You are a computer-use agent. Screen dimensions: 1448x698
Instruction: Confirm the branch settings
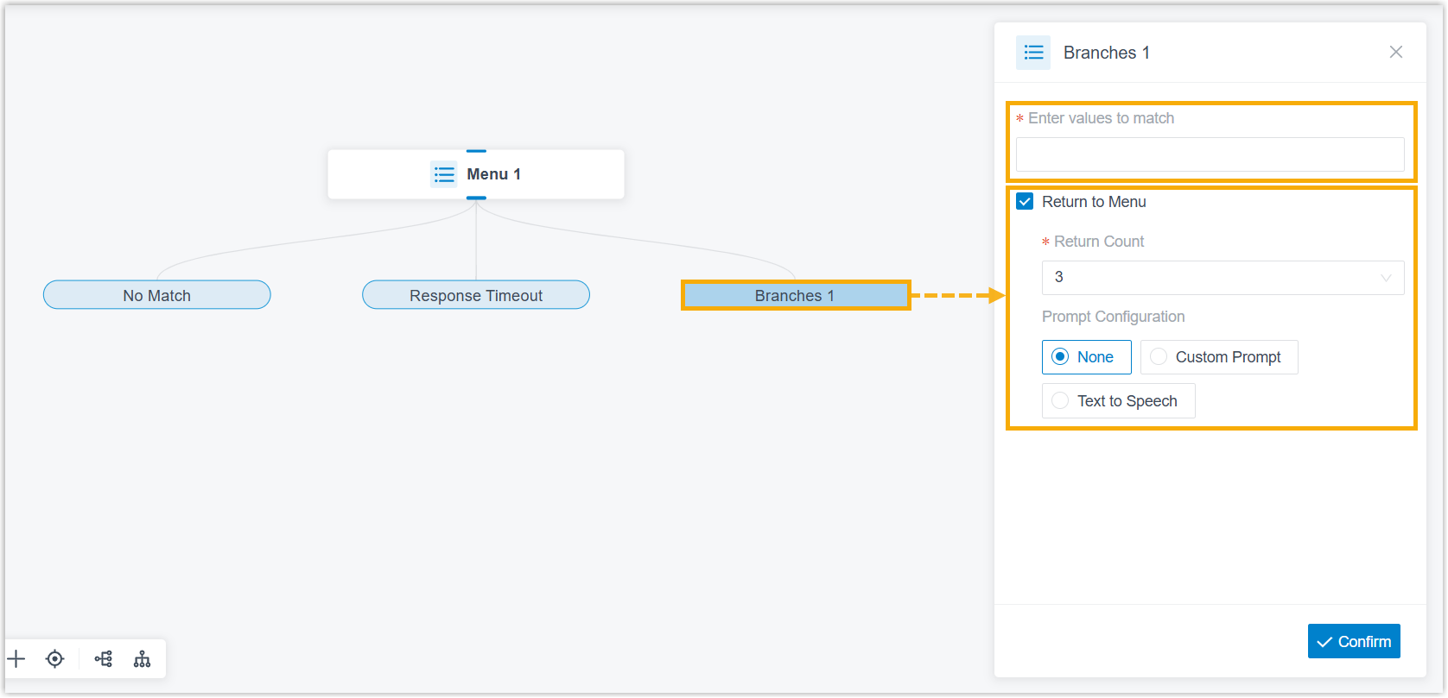click(1354, 641)
